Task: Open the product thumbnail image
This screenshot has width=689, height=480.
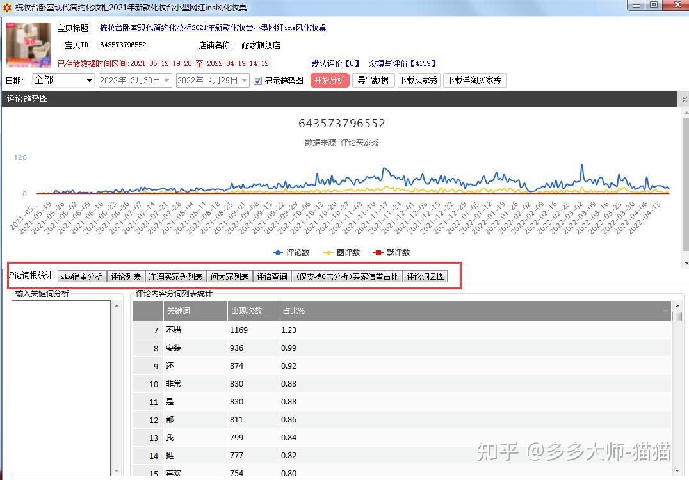Action: [29, 45]
